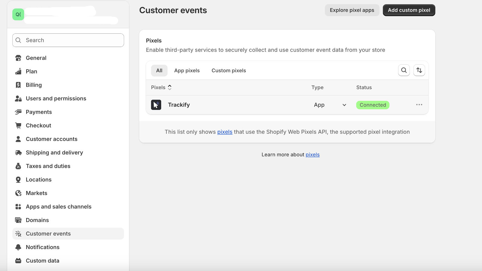The image size is (482, 271).
Task: Click the Taxes and duties money bag icon
Action: (18, 166)
